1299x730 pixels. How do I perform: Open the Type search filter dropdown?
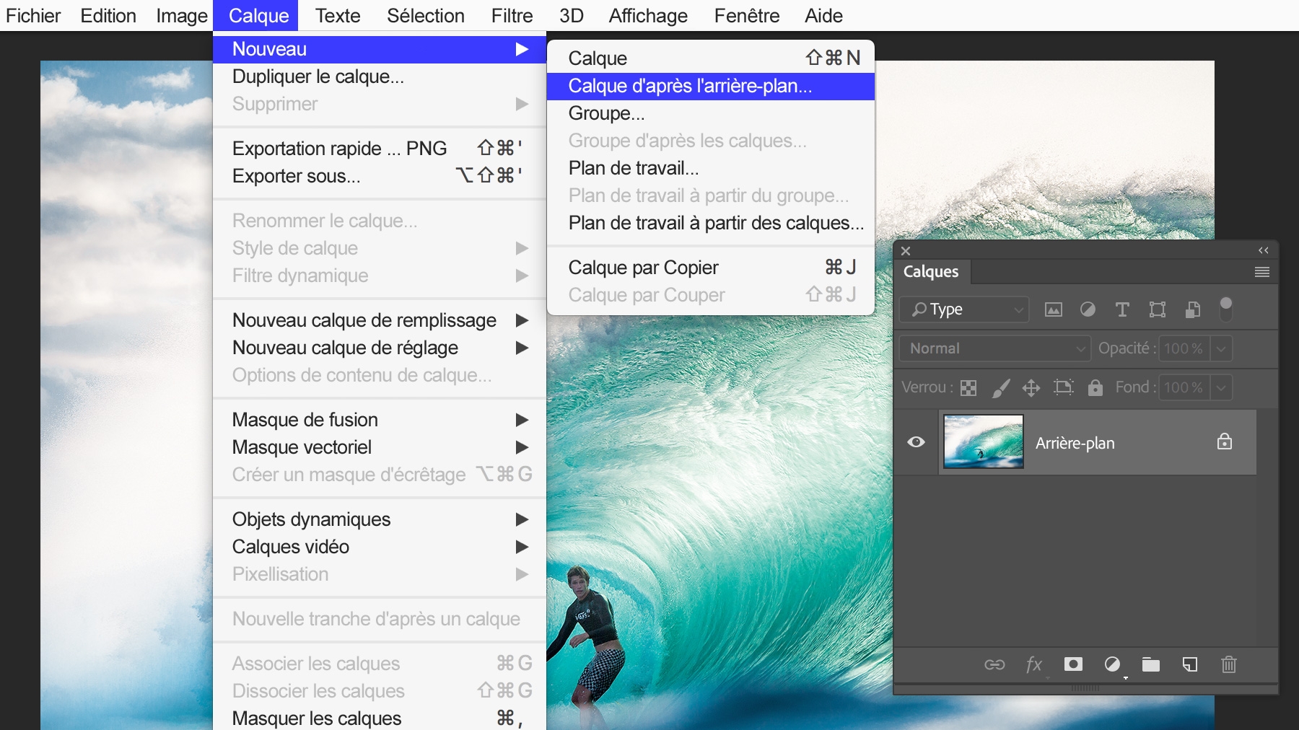(x=965, y=309)
